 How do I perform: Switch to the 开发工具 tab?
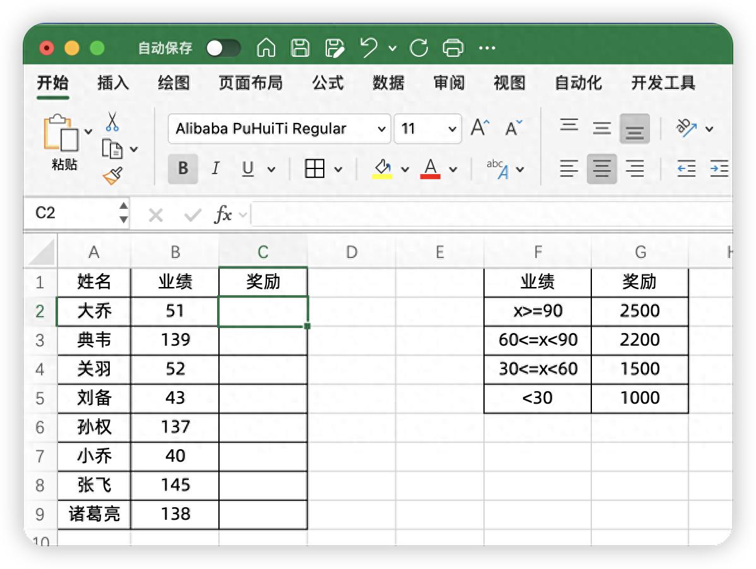663,83
